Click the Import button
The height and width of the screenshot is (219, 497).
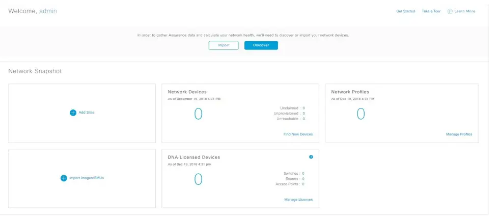[x=224, y=45]
